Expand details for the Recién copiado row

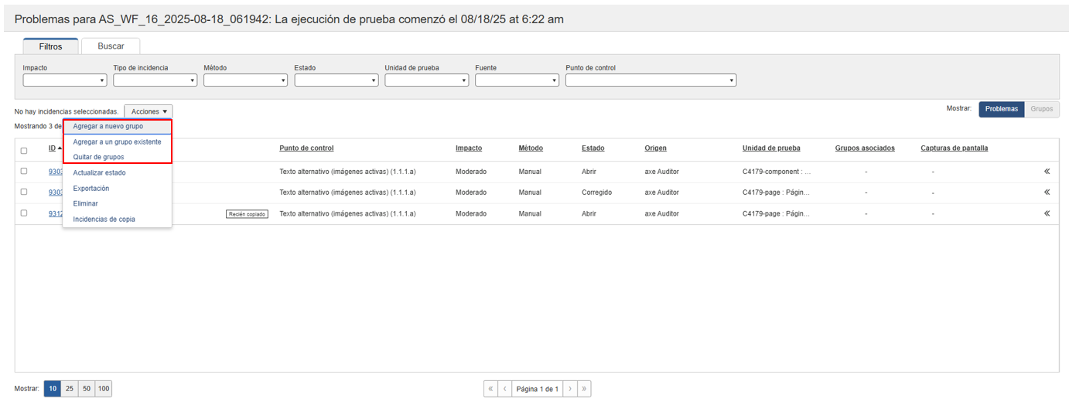(1047, 213)
